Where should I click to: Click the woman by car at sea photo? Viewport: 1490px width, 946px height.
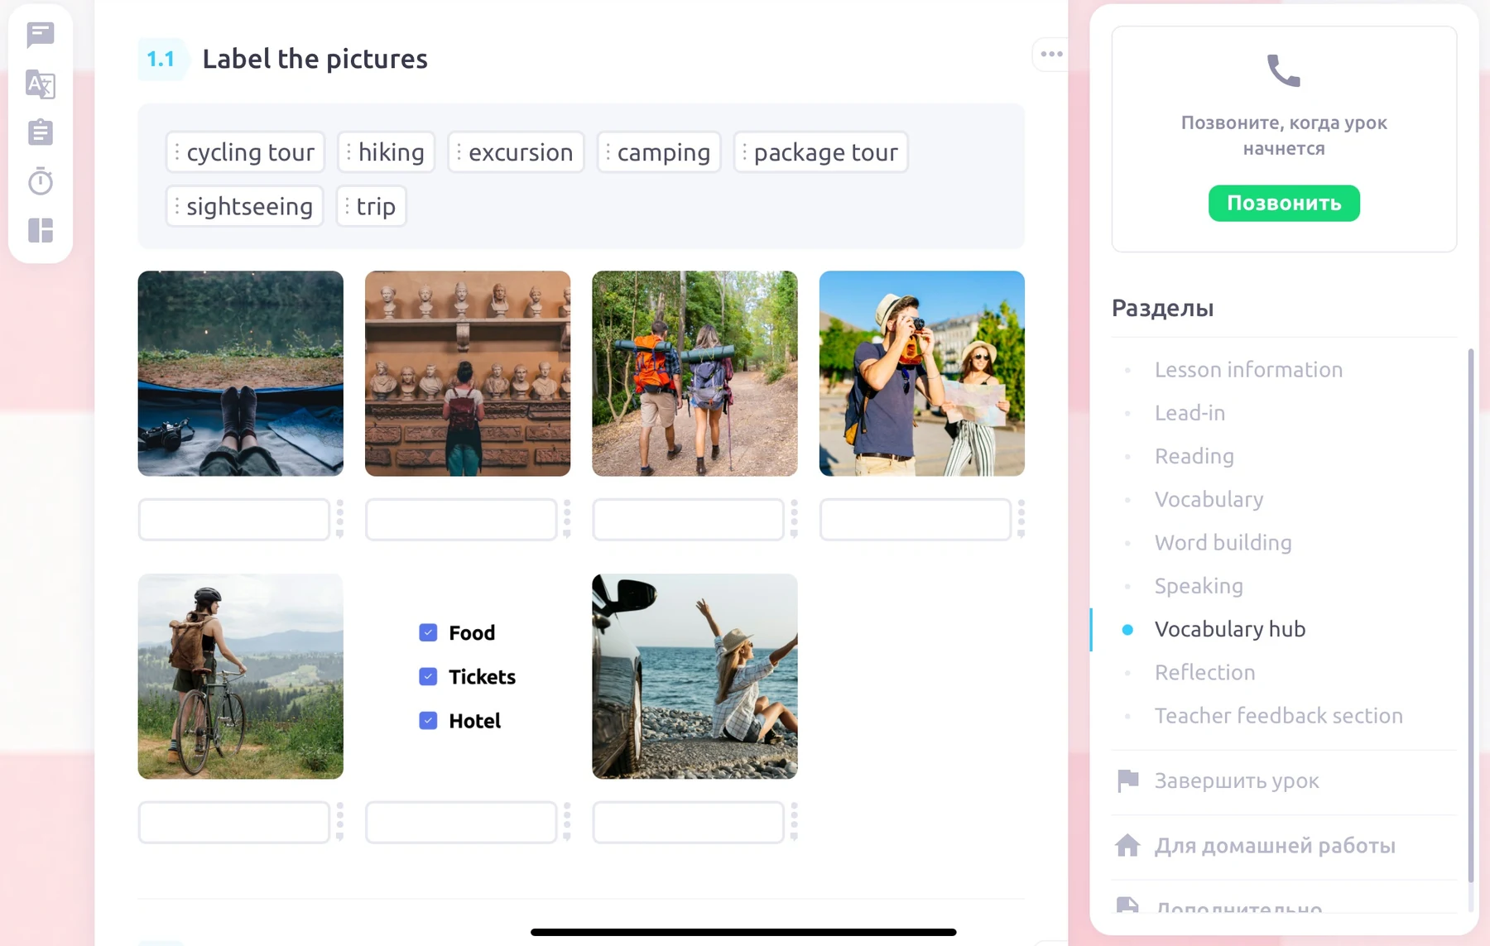(x=695, y=676)
